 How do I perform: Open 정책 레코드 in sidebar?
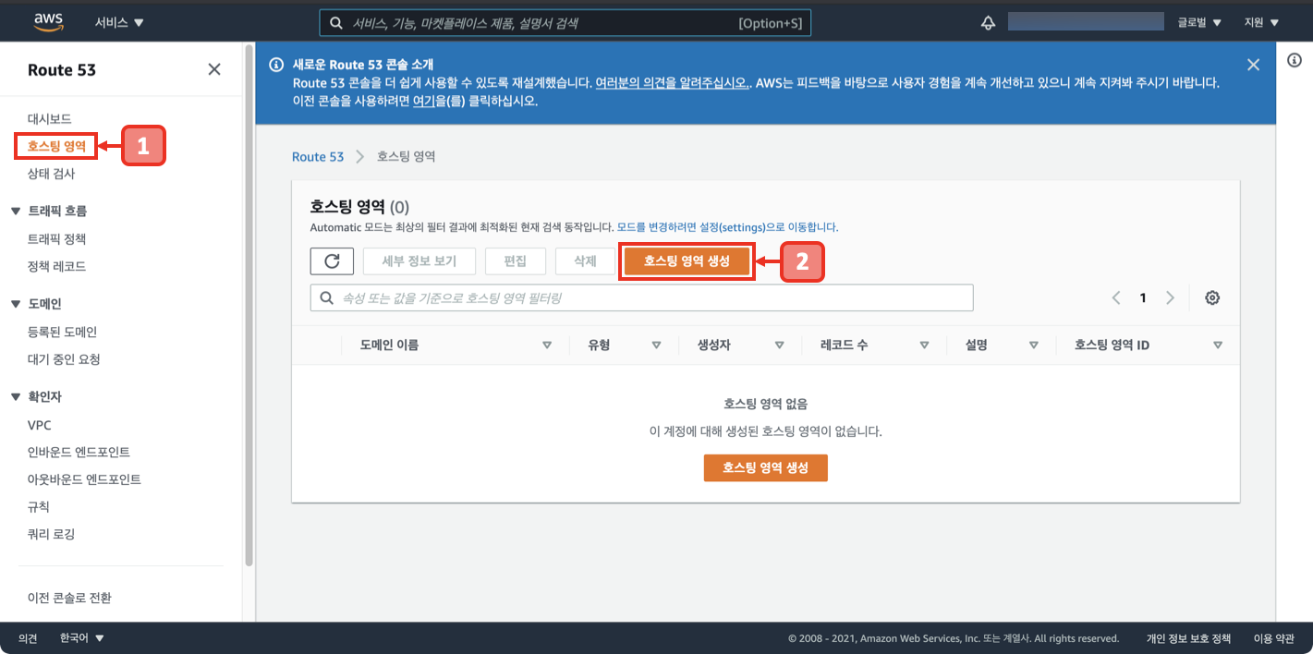point(57,266)
